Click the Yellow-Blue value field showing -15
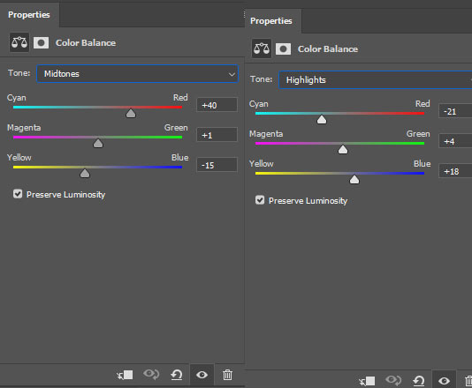 (217, 165)
